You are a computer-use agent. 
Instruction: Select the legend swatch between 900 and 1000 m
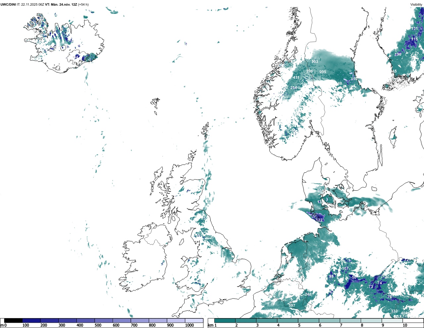click(176, 320)
